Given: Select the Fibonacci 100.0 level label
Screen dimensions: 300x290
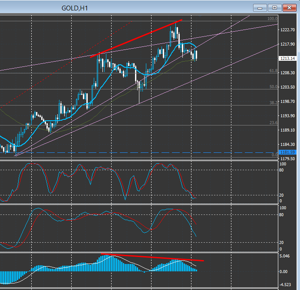Looking at the screenshot, I should coord(272,19).
